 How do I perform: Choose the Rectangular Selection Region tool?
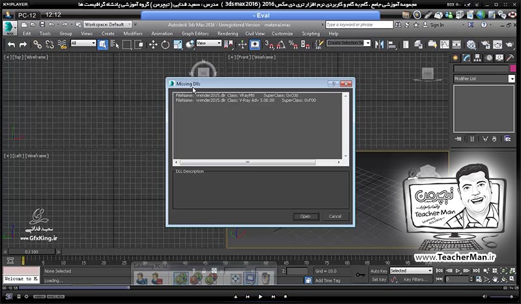[x=126, y=44]
